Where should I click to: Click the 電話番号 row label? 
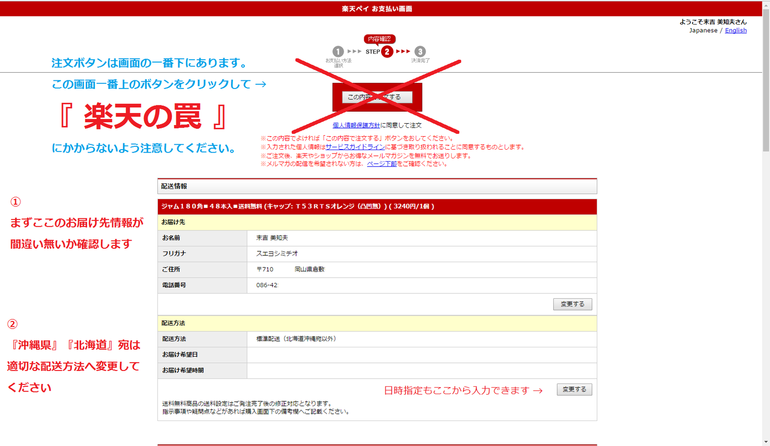click(x=174, y=285)
